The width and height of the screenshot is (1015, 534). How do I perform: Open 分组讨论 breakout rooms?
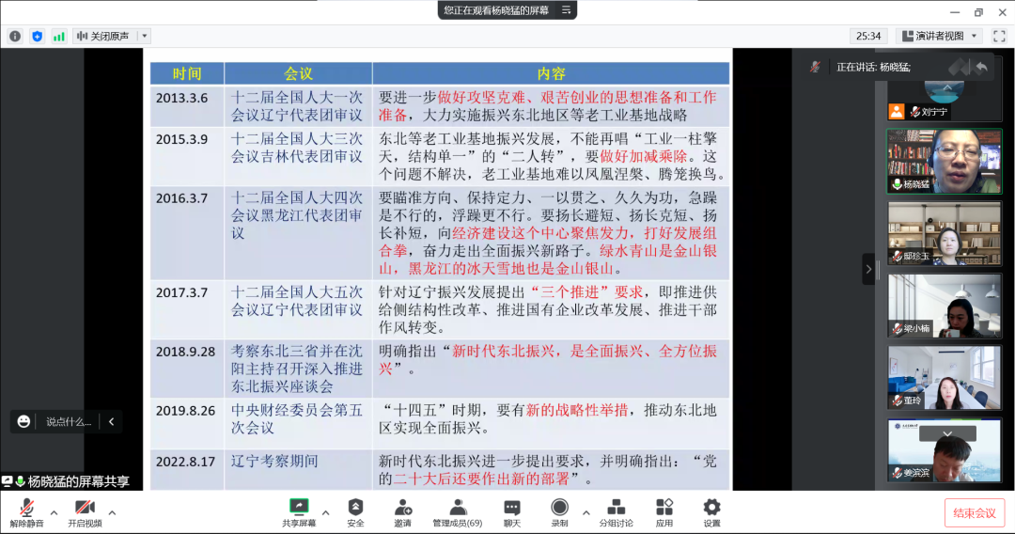[616, 512]
